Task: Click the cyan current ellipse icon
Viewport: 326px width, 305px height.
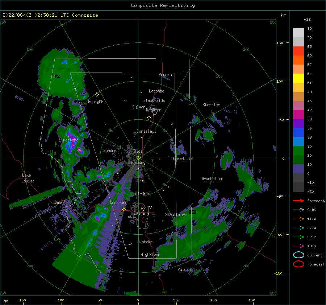Action: click(x=298, y=255)
